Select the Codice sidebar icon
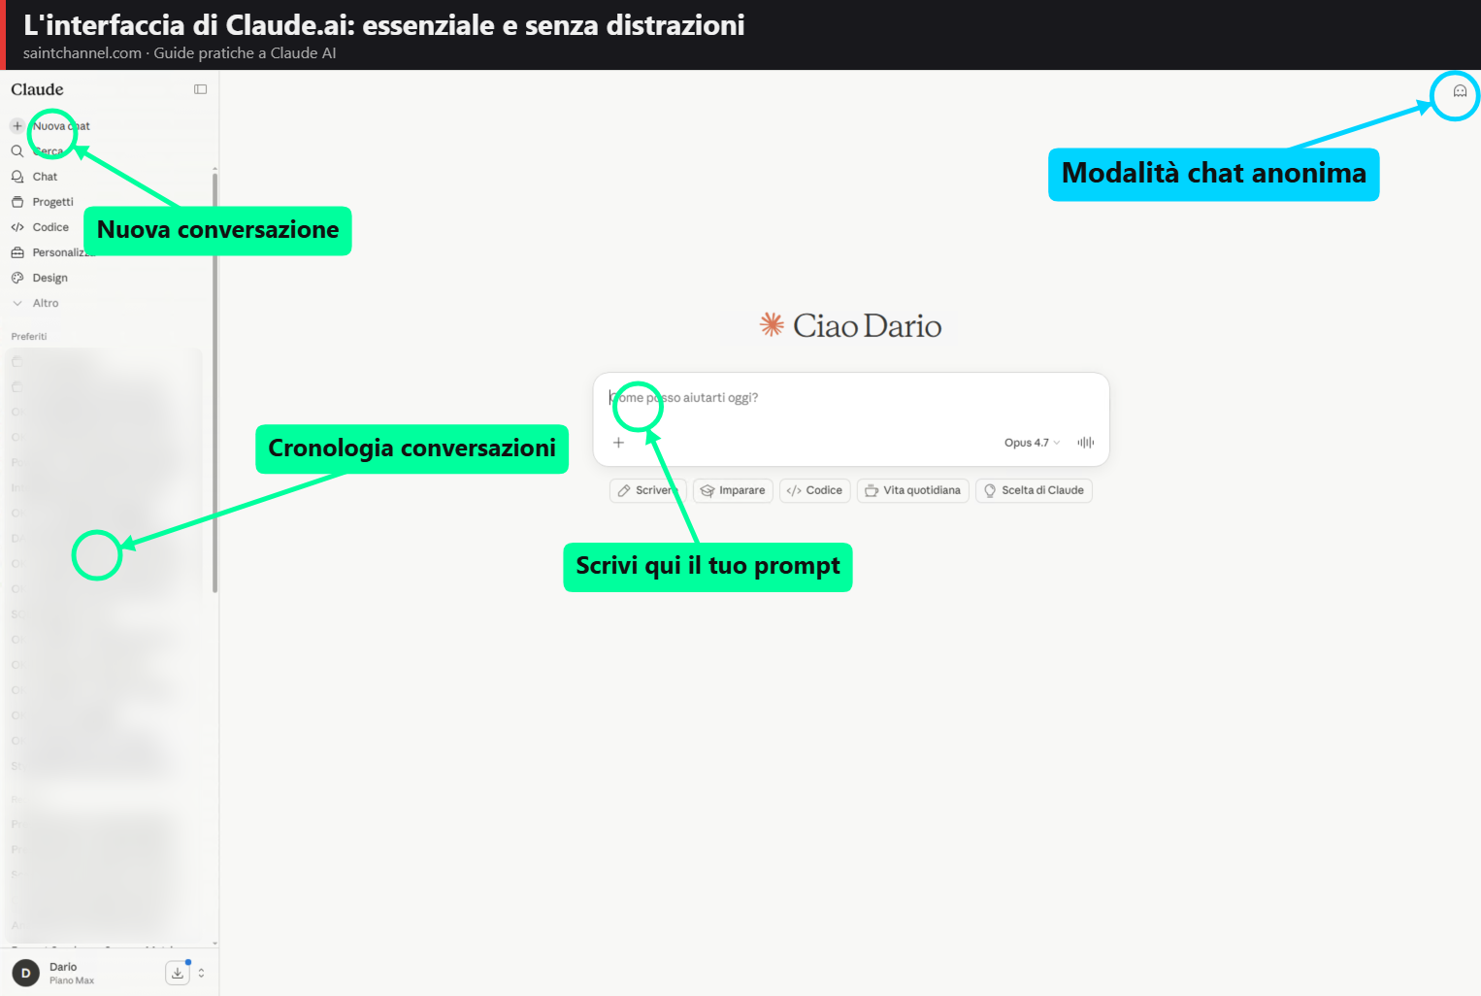The height and width of the screenshot is (996, 1481). 18,226
